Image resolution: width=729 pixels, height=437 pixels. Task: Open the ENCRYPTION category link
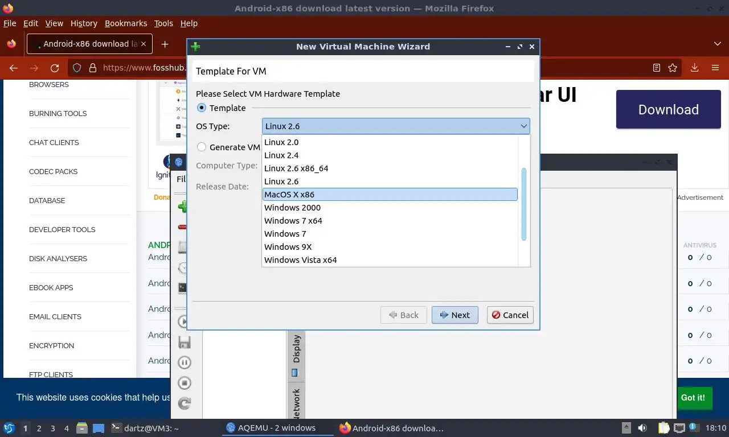click(x=52, y=345)
